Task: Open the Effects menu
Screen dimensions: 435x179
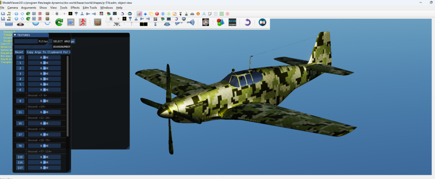Action: [75, 8]
